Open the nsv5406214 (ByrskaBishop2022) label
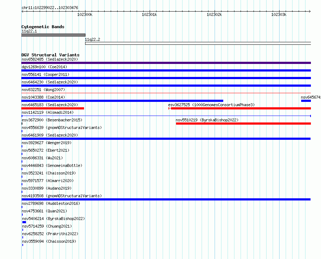This screenshot has height=259, width=321. 53,219
